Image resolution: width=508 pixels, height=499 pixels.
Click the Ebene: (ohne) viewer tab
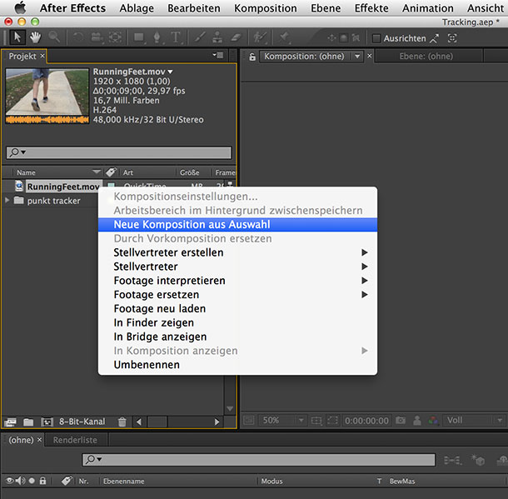click(426, 57)
